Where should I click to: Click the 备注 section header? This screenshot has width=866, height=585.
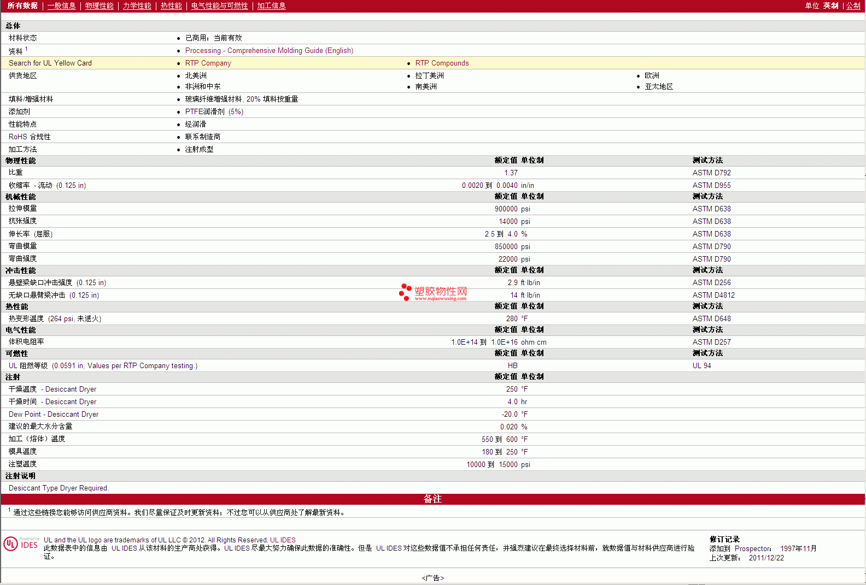(432, 499)
